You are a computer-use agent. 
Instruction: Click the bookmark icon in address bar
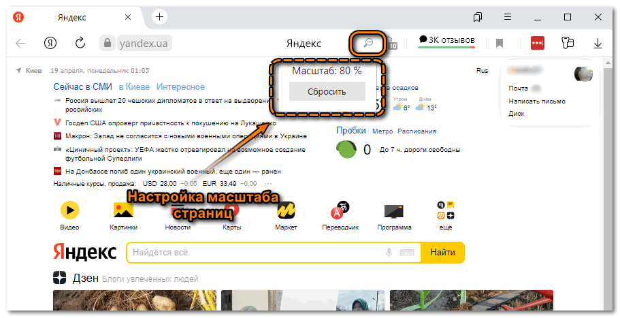coord(500,43)
